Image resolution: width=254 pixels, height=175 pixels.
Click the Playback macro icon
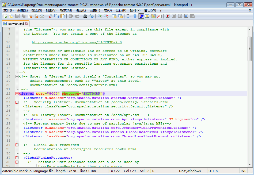tap(180, 16)
